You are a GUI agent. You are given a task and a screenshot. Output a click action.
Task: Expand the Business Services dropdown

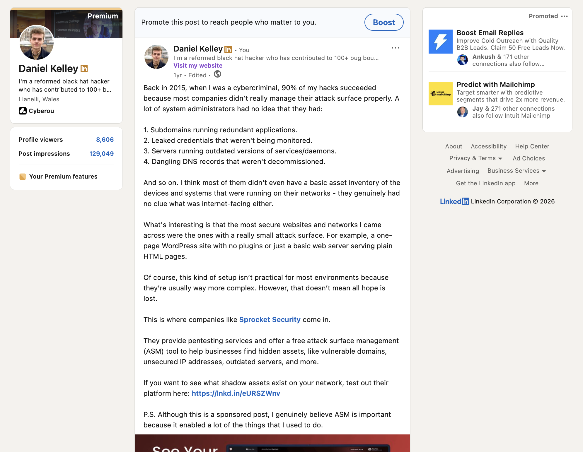(516, 171)
